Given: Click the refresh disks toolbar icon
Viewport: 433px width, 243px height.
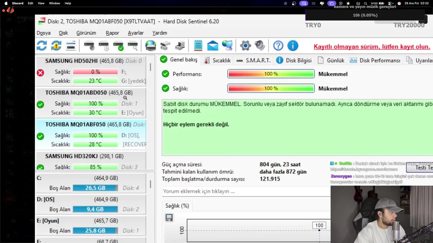Looking at the screenshot, I should click(42, 46).
